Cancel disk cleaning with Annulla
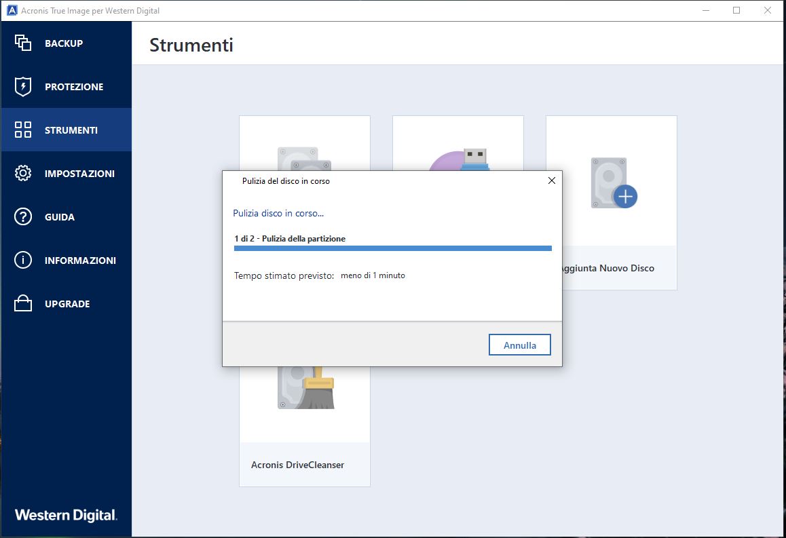This screenshot has height=538, width=786. 520,345
